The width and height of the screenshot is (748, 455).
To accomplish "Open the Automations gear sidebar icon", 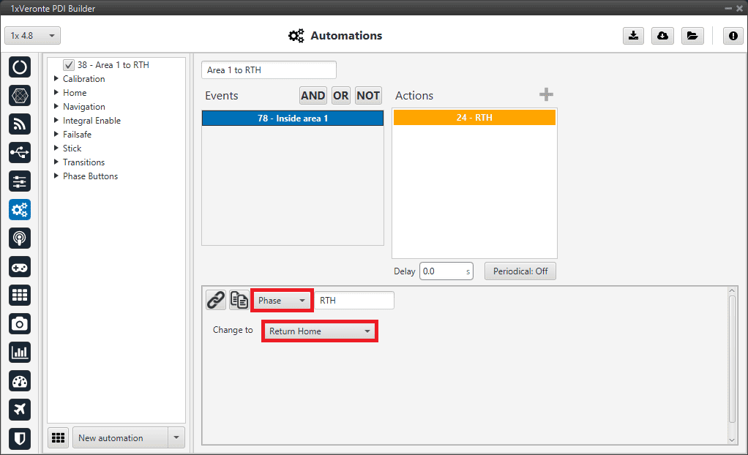I will click(x=20, y=210).
